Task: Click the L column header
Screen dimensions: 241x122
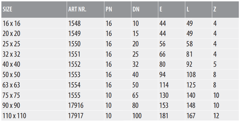Action: (x=199, y=10)
